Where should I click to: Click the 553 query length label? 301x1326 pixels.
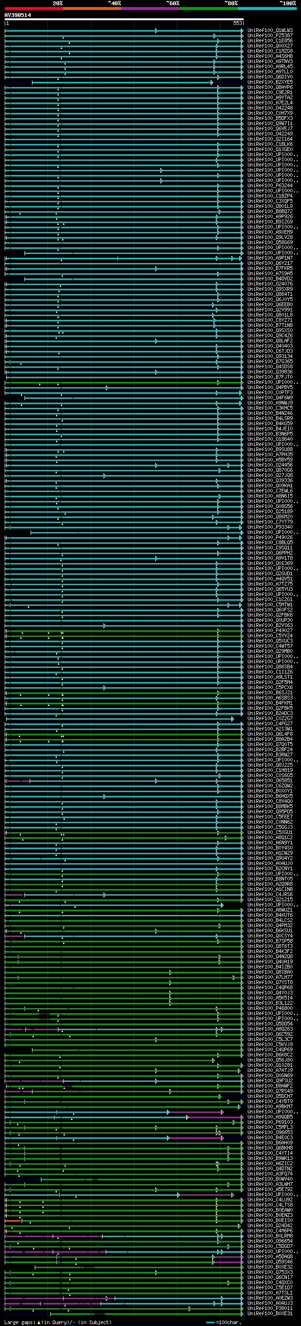[237, 23]
